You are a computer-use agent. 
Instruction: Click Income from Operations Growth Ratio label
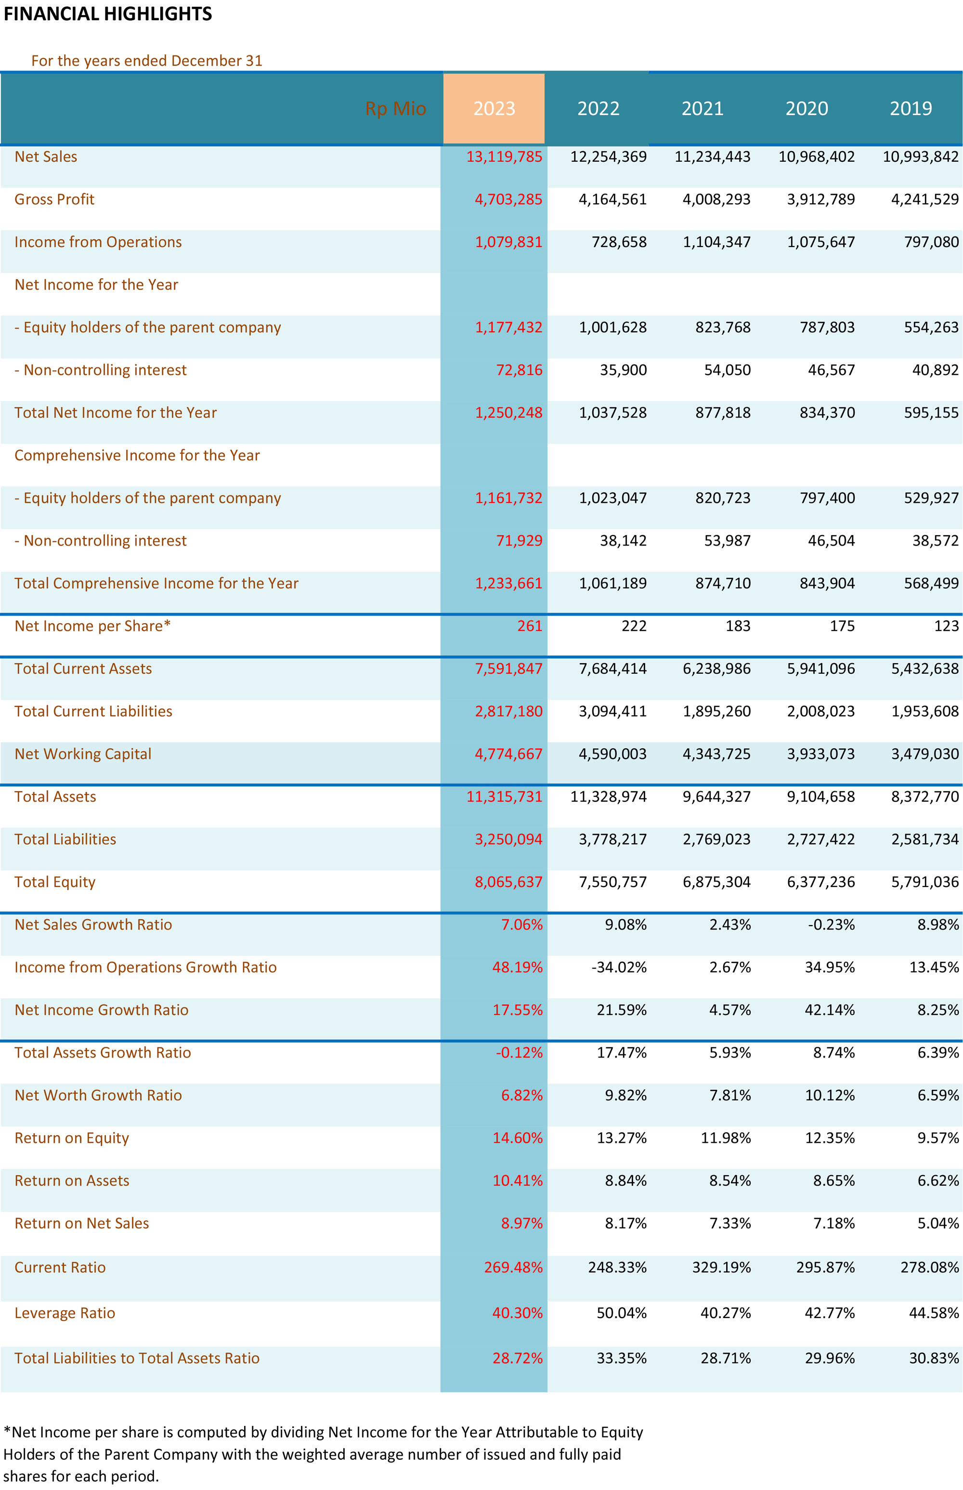coord(145,967)
